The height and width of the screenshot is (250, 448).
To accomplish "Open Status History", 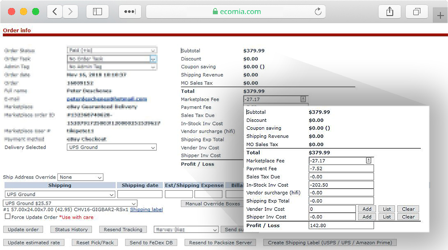I will (x=71, y=230).
